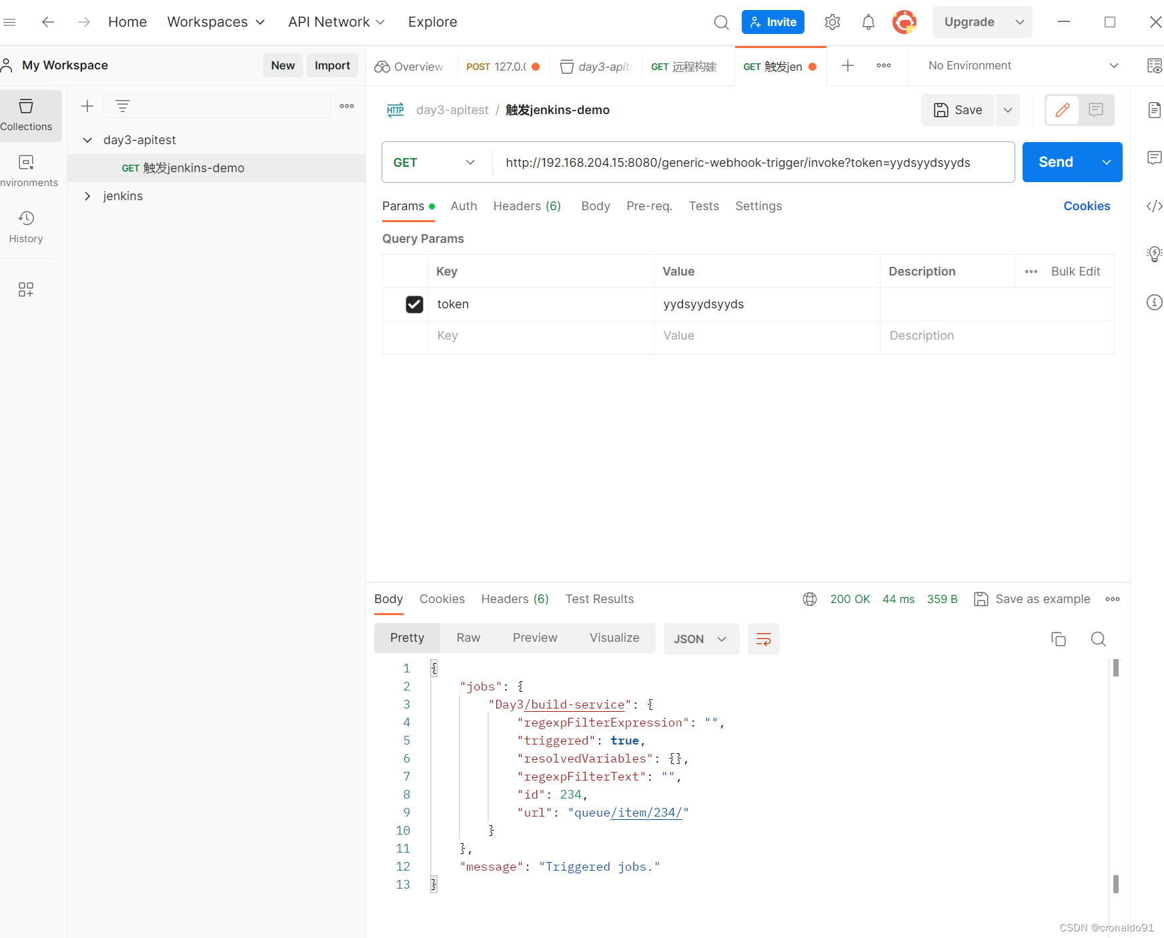1164x938 pixels.
Task: Open collections more options ellipsis
Action: [347, 106]
